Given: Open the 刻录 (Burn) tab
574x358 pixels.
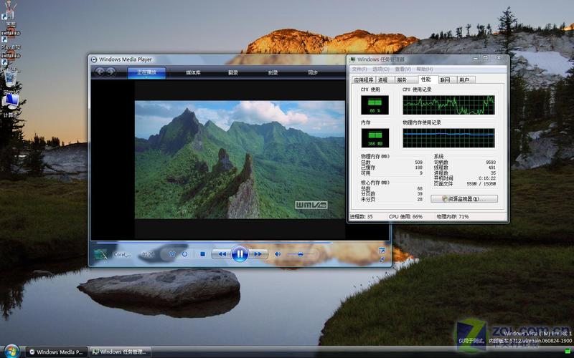Looking at the screenshot, I should click(x=273, y=72).
